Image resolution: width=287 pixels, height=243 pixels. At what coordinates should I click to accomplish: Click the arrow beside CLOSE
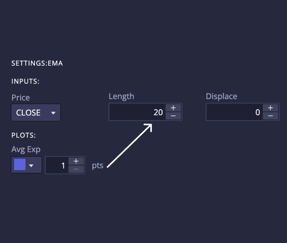[53, 113]
